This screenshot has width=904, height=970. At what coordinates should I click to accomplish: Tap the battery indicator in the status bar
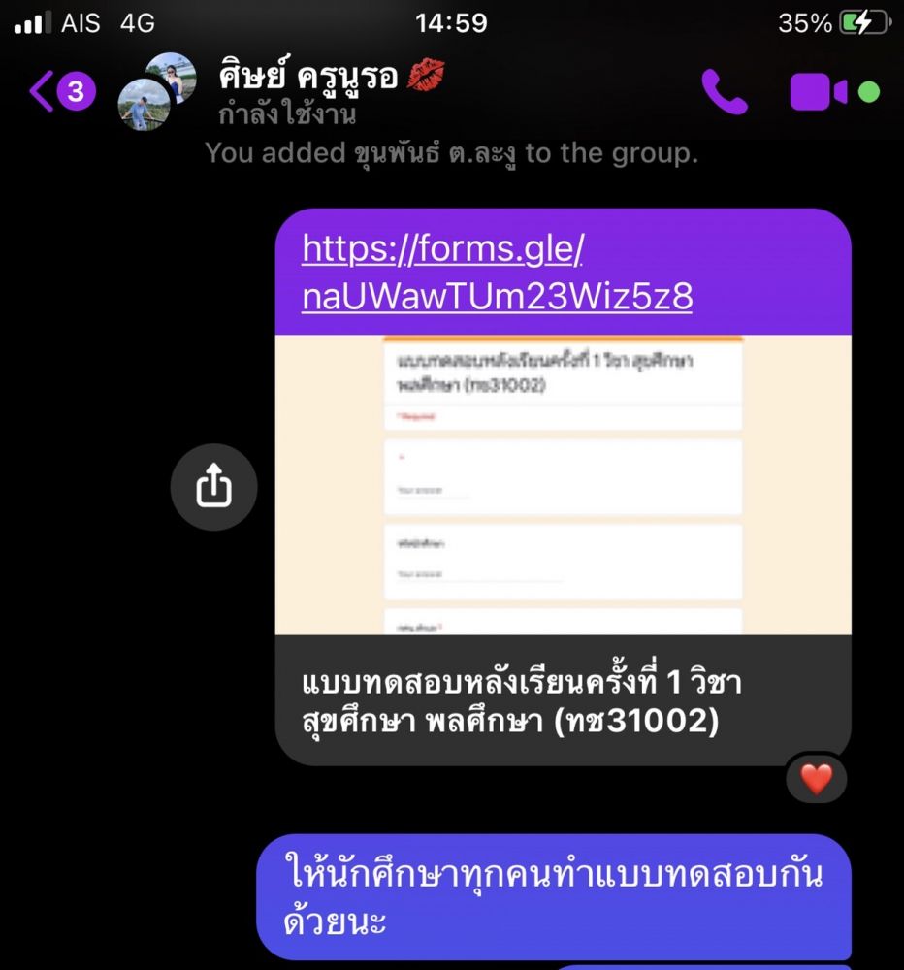(x=865, y=23)
